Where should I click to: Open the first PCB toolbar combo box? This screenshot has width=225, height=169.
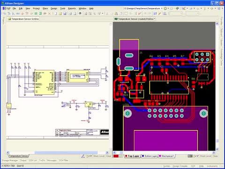[176, 14]
